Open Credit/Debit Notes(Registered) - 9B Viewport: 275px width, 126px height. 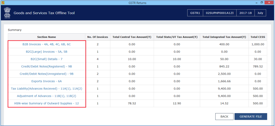pyautogui.click(x=46, y=66)
